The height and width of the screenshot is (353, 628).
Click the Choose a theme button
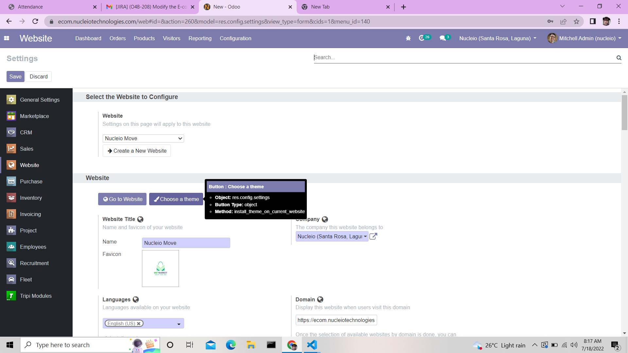[x=176, y=199]
